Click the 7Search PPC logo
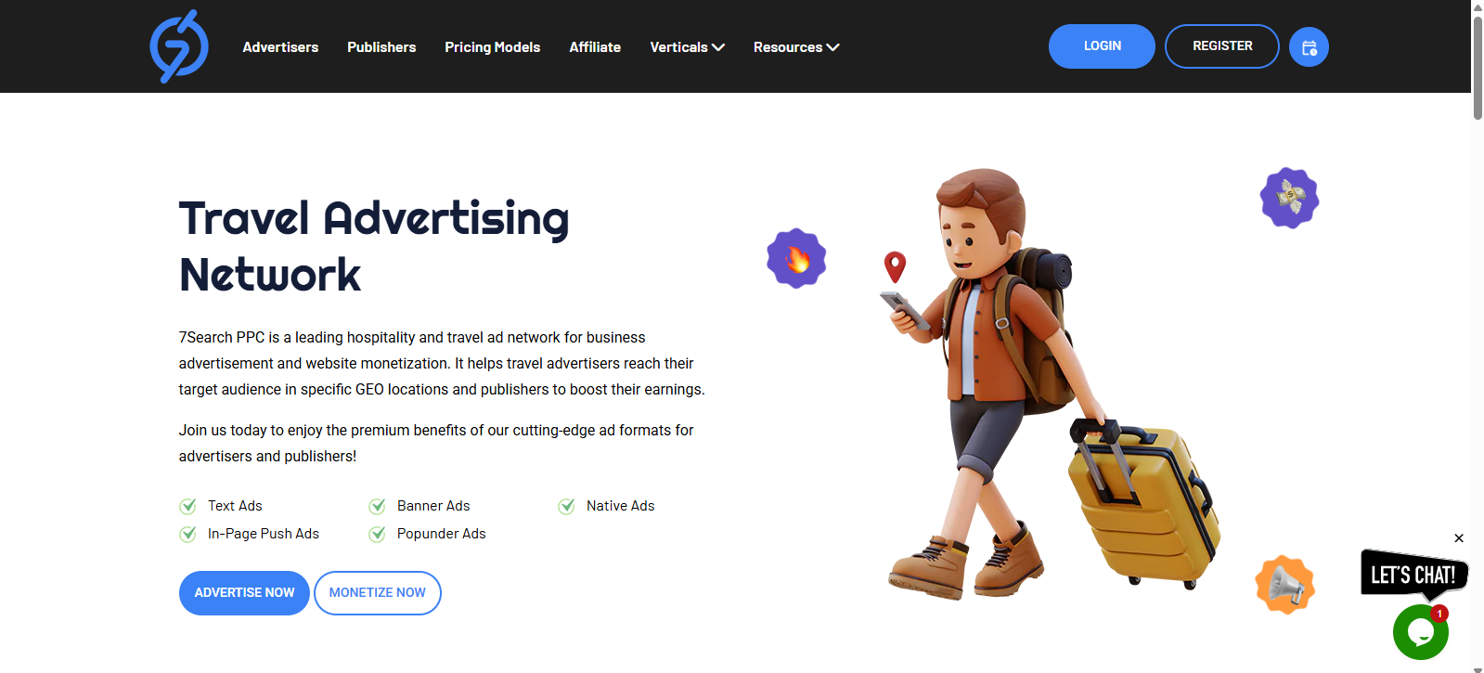 (179, 46)
